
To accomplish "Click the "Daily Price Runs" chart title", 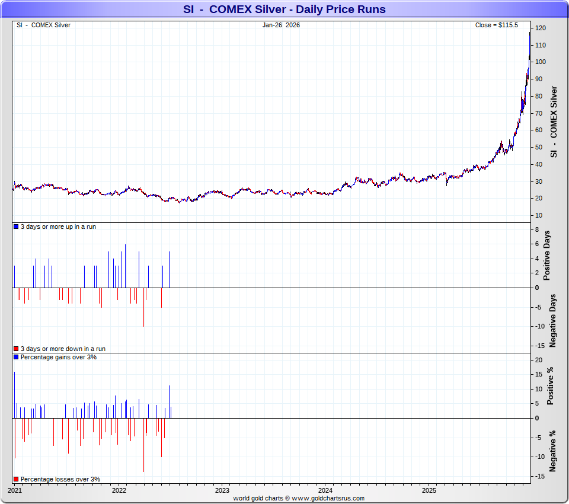I will (284, 9).
